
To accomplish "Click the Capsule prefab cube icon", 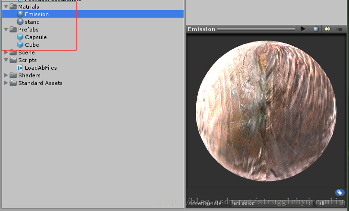I will point(20,37).
